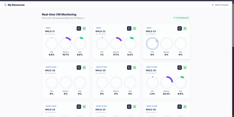The image size is (234, 117).
Task: Open the terminal icon on WKLD-29
Action: pyautogui.click(x=129, y=68)
